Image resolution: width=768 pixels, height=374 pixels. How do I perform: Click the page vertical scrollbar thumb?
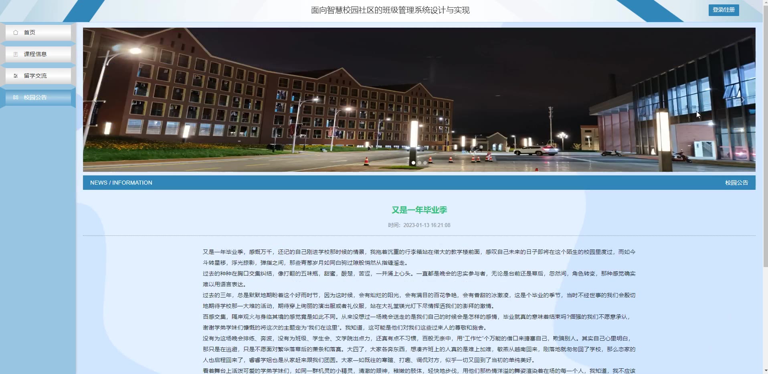765,136
